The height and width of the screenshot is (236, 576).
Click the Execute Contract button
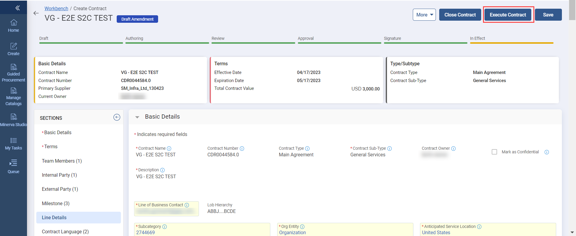tap(508, 15)
